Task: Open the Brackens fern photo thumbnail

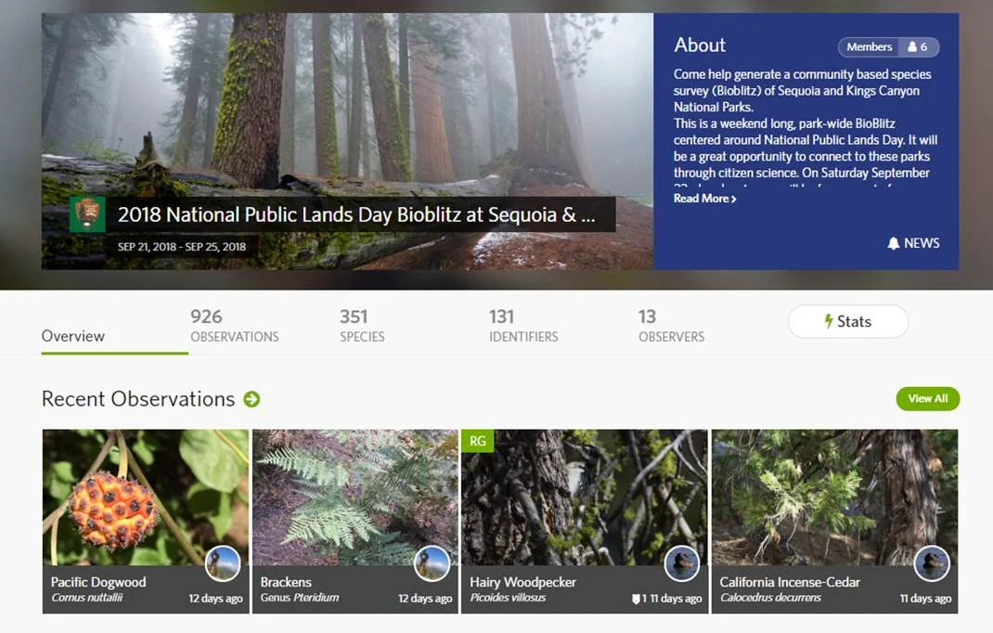Action: tap(355, 497)
